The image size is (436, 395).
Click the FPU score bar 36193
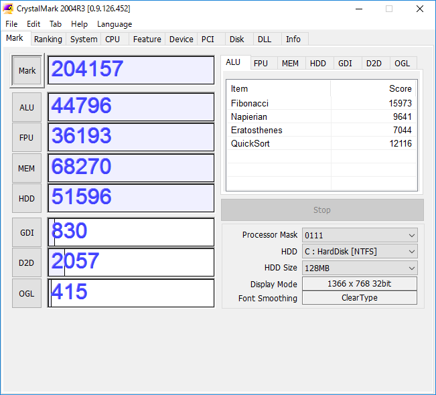click(x=131, y=137)
